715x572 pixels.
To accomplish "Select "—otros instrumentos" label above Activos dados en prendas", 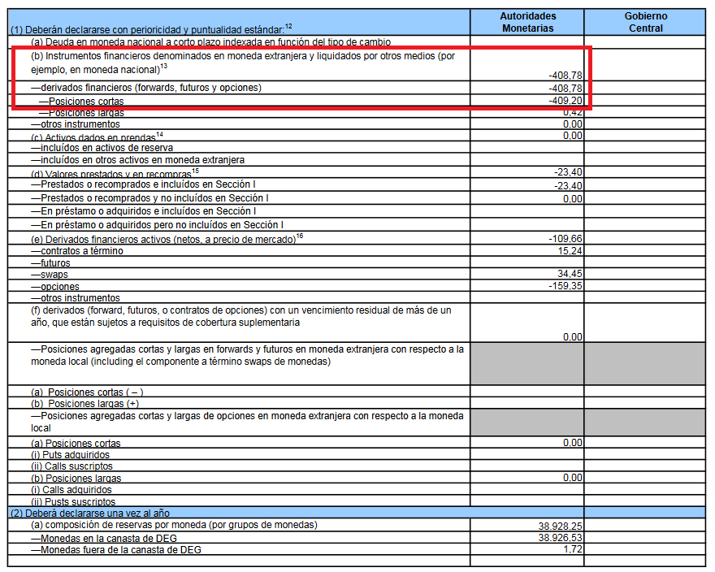I will (x=76, y=124).
